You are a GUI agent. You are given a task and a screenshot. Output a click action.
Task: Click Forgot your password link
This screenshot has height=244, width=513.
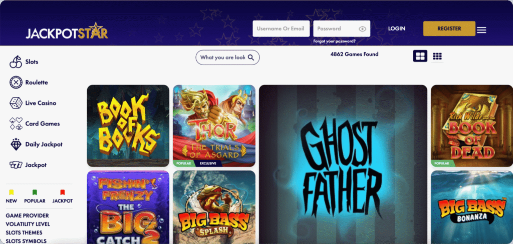tap(335, 41)
